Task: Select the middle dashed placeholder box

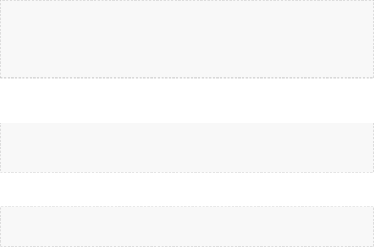Action: [187, 148]
